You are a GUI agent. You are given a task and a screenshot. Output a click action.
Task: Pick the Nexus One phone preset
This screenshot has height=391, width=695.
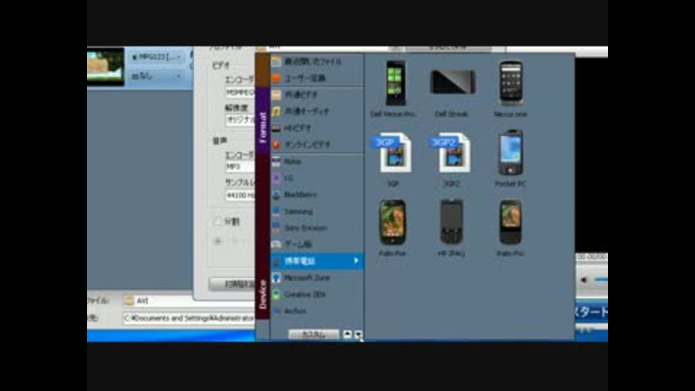510,88
